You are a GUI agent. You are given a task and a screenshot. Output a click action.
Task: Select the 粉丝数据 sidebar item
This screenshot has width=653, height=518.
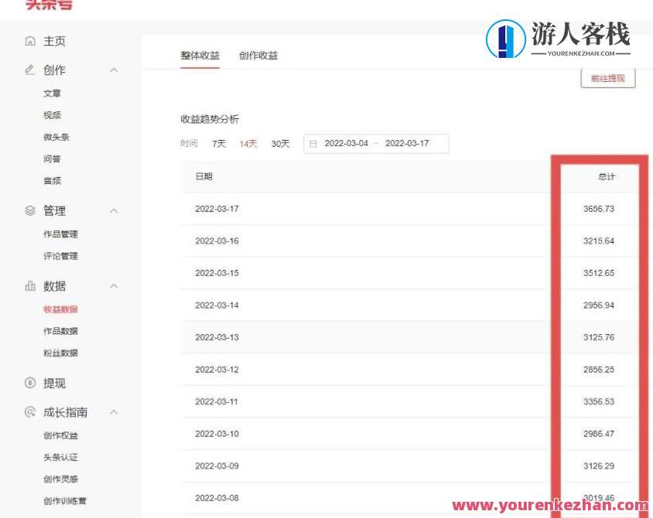60,353
